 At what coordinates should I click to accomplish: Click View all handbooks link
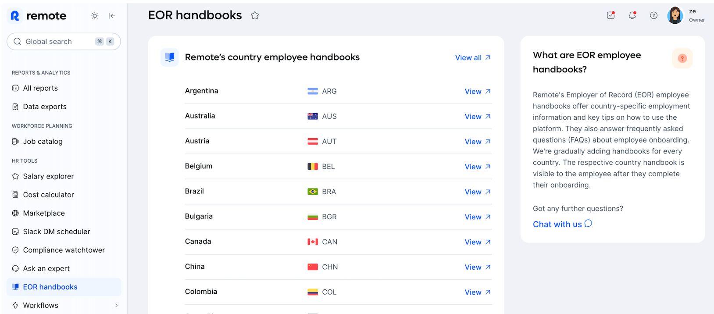click(x=473, y=57)
